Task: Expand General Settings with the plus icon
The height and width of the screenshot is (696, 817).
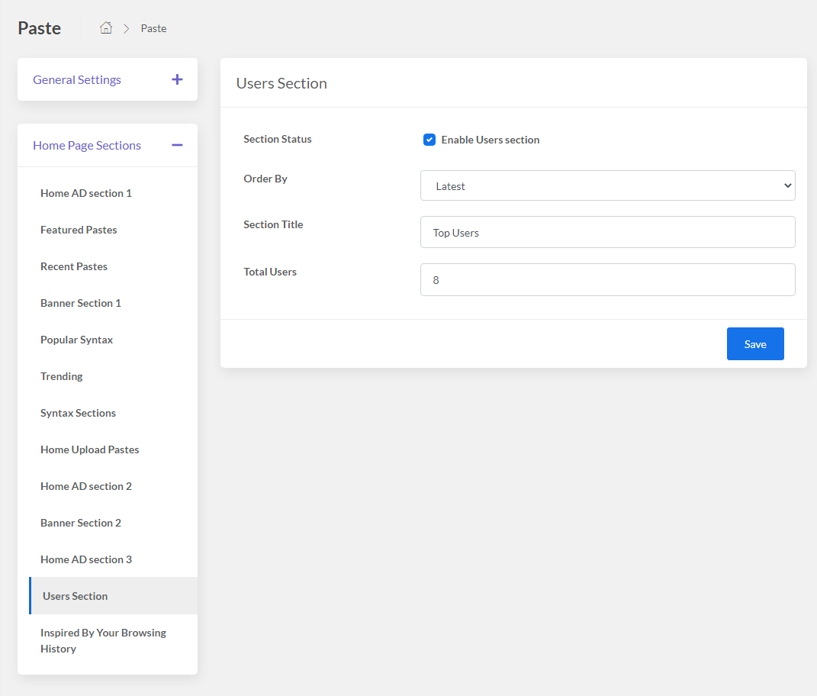Action: pos(177,79)
